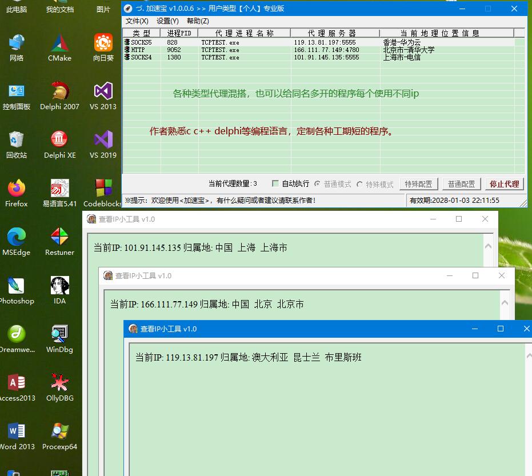The width and height of the screenshot is (532, 476).
Task: Launch the 向日葵 remote app icon
Action: [x=103, y=47]
